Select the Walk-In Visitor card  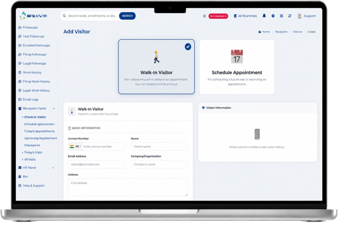point(156,67)
